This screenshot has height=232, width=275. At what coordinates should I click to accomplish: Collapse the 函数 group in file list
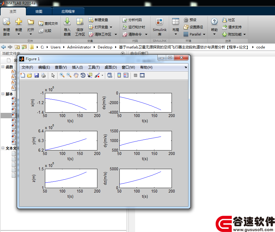pyautogui.click(x=3, y=67)
